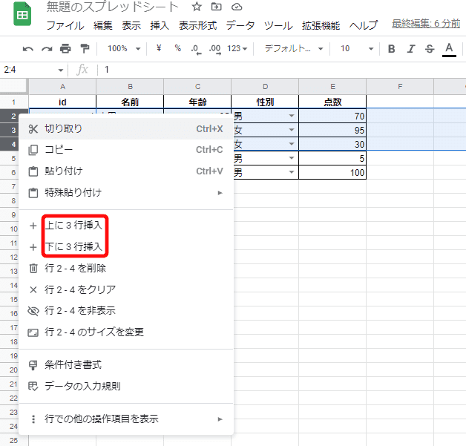Increase decimal places button
Viewport: 466px width, 446px height.
tap(215, 49)
